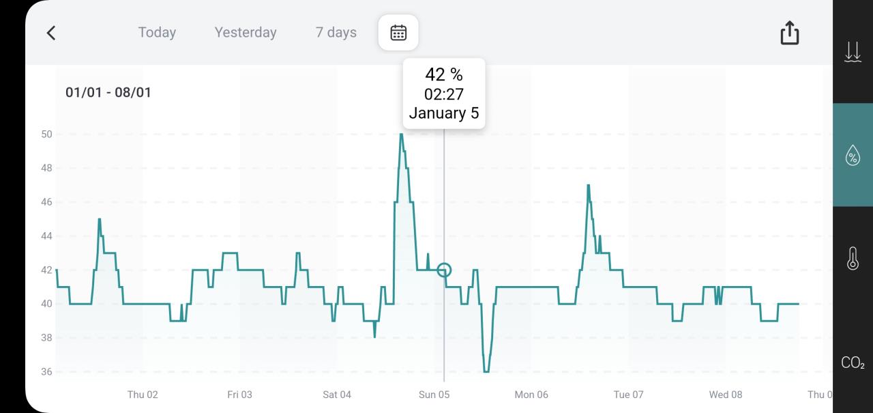Click Sun 05 on the date axis
The image size is (873, 413).
point(434,395)
